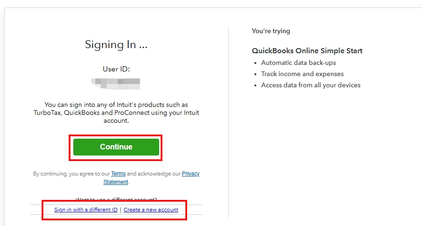Open the Terms link
The image size is (422, 226).
[x=118, y=174]
